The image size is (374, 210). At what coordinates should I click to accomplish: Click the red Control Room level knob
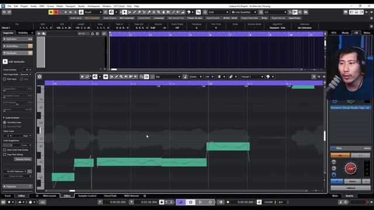[351, 169]
